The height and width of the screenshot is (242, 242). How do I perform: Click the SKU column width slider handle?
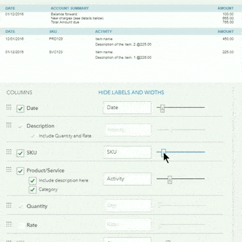pos(163,153)
